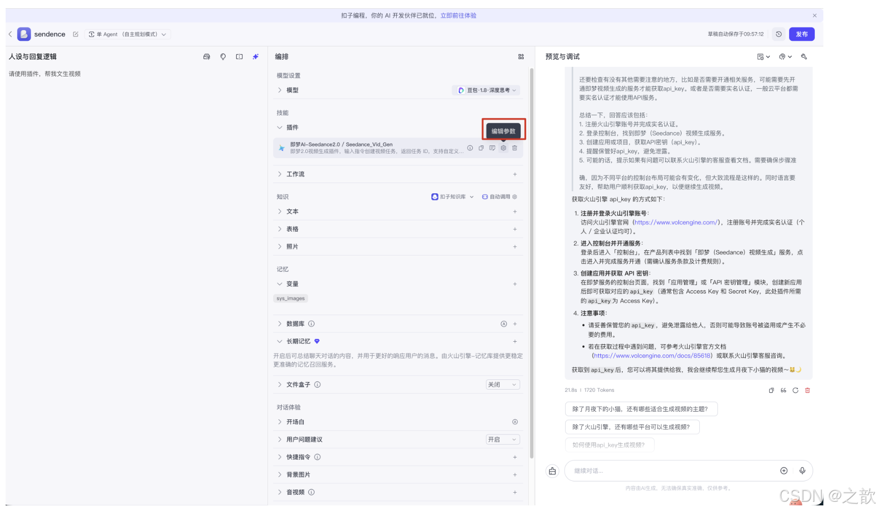Open 编辑参数 gear icon for Seedance plugin

(x=503, y=148)
